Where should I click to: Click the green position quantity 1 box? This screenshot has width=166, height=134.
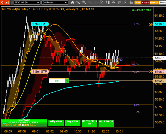[x=67, y=81]
